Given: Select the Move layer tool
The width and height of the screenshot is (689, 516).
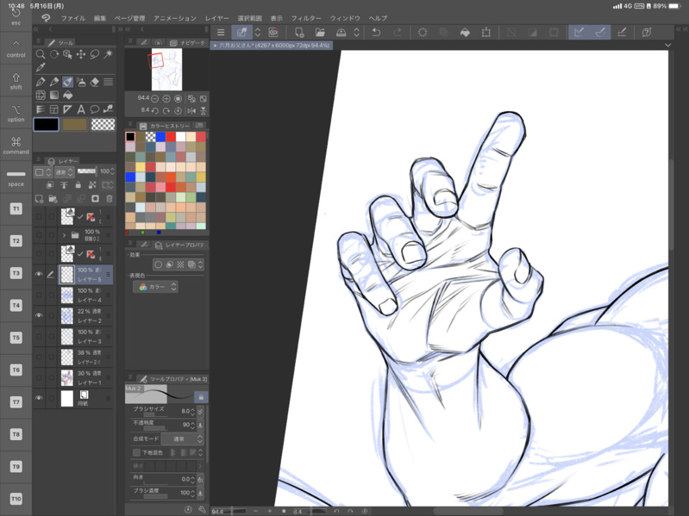Looking at the screenshot, I should pos(81,54).
